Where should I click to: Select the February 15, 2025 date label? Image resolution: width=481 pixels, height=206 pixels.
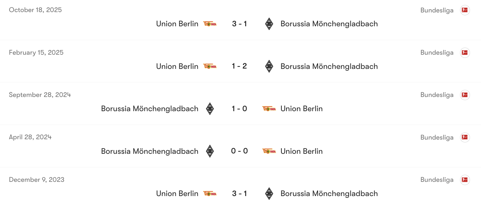point(36,52)
